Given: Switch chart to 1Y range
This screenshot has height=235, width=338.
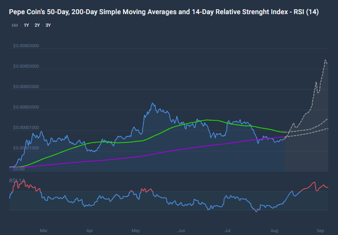Looking at the screenshot, I should tap(26, 25).
